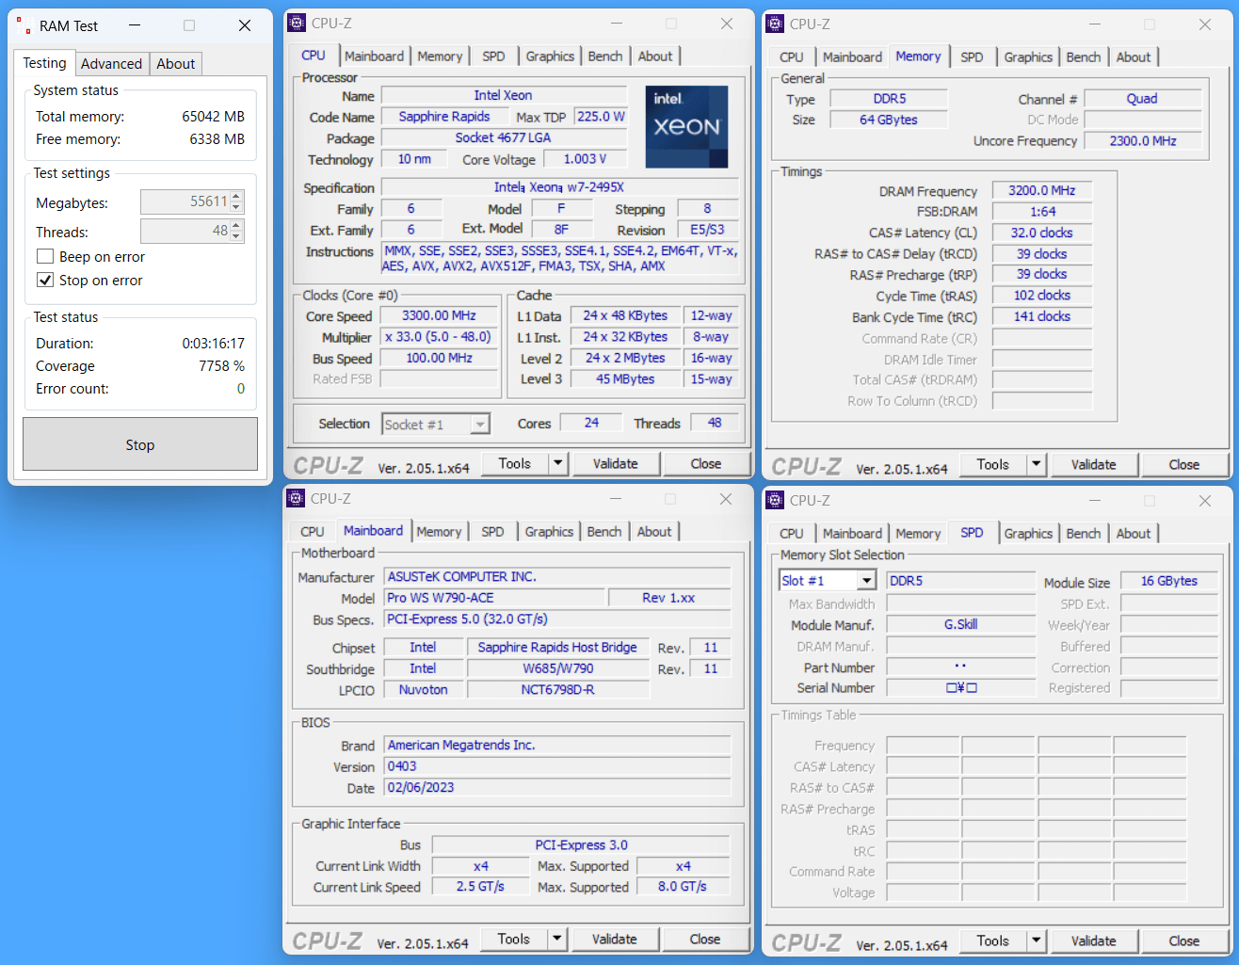Click the code name value 'Sapphire Rapids'
1239x965 pixels.
(444, 117)
